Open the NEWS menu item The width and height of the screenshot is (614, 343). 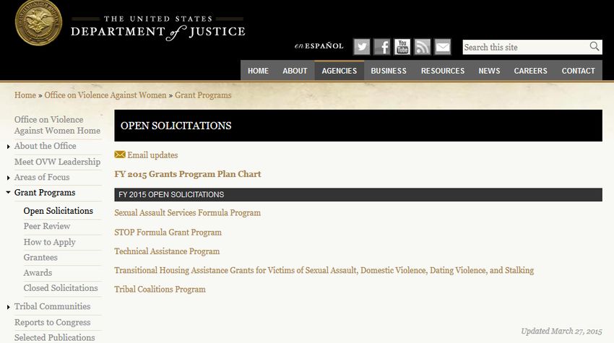[x=489, y=71]
